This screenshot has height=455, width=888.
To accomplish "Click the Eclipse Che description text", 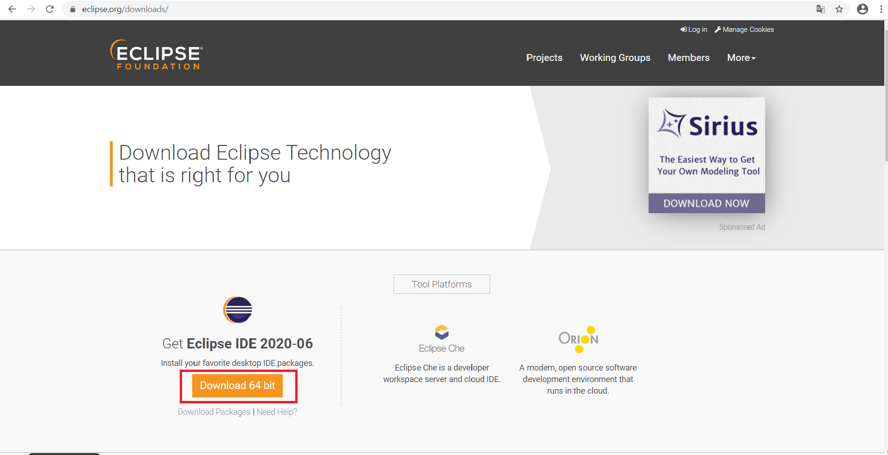I will coord(442,373).
